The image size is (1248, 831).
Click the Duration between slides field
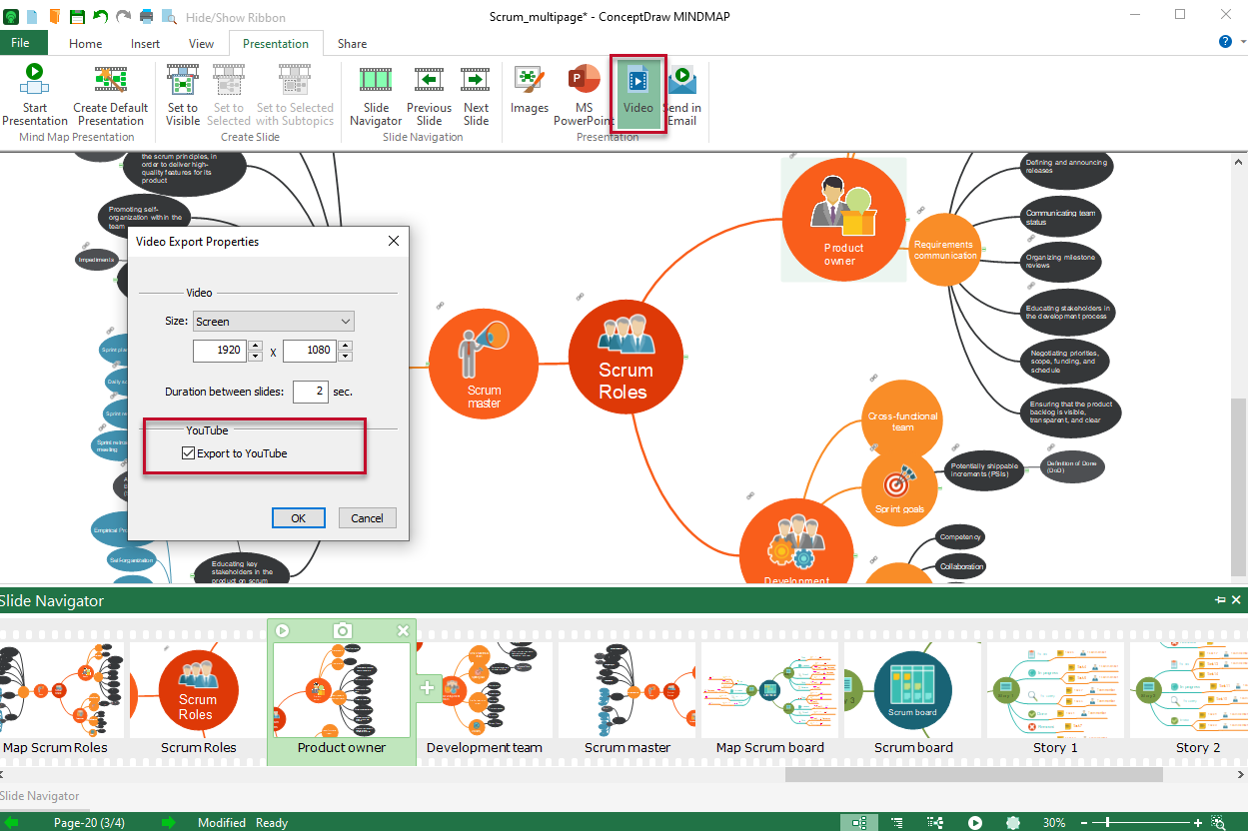coord(311,392)
